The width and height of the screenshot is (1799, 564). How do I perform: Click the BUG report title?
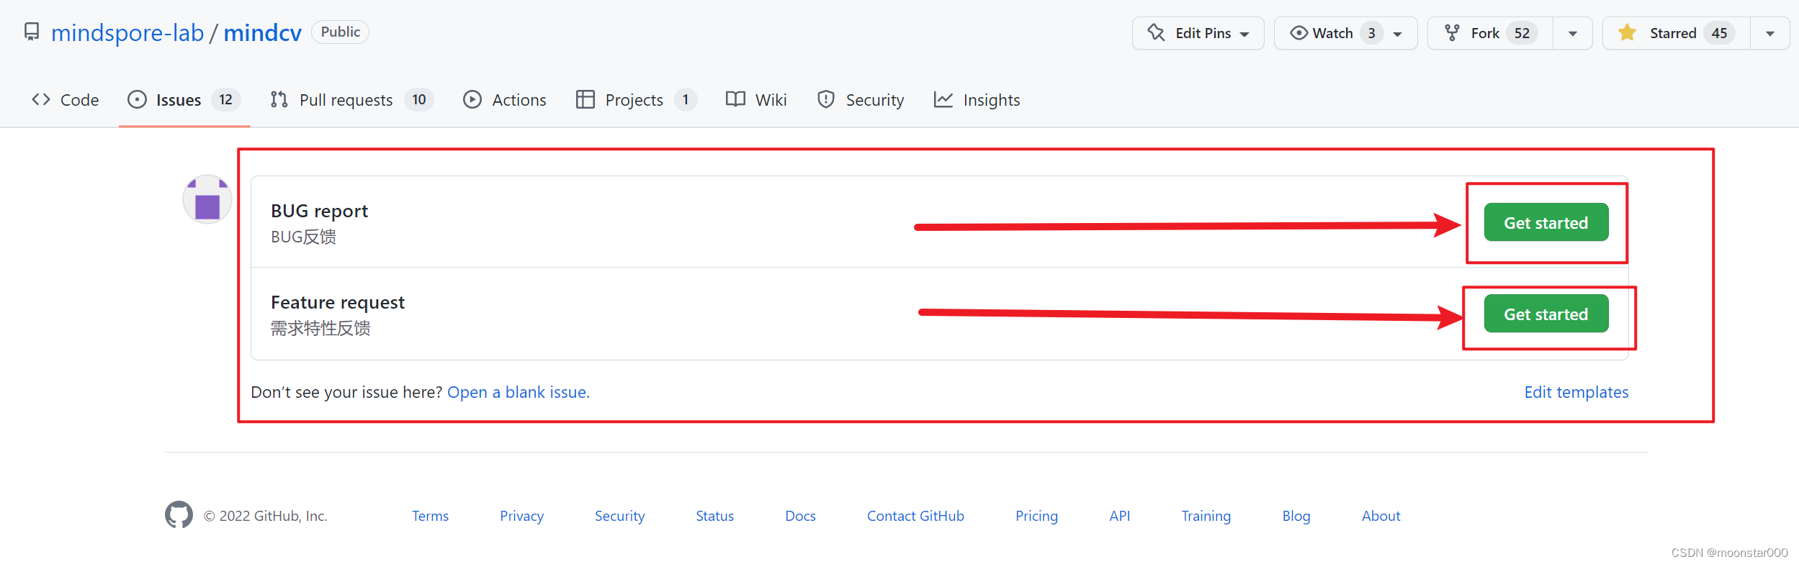[319, 211]
